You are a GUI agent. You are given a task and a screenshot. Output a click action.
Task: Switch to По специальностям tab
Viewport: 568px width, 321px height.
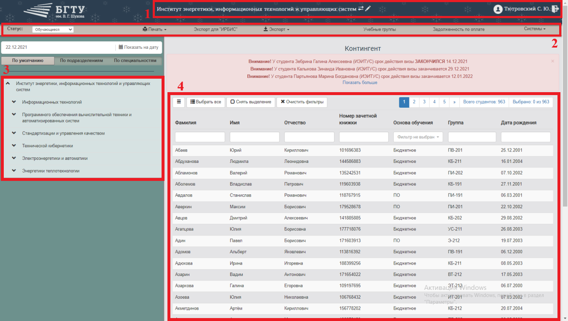[135, 61]
